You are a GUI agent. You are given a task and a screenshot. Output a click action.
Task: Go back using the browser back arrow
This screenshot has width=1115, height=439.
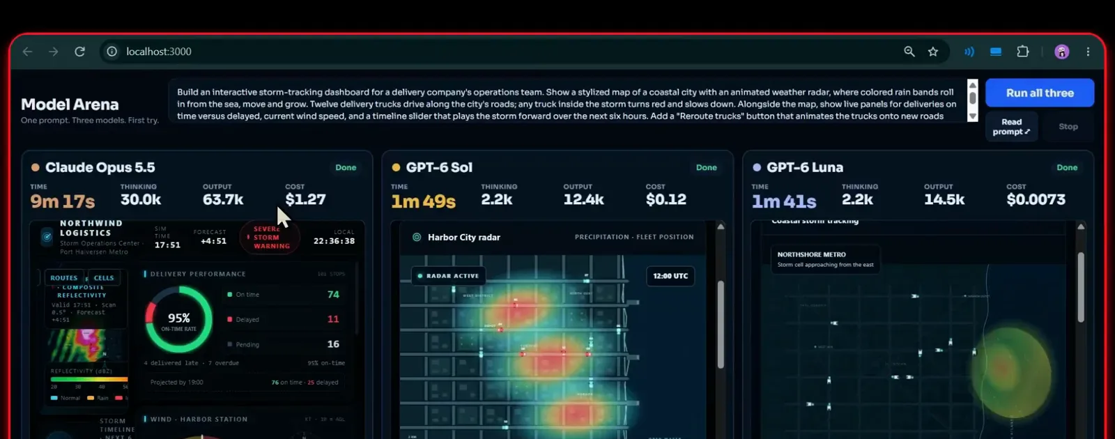click(27, 52)
